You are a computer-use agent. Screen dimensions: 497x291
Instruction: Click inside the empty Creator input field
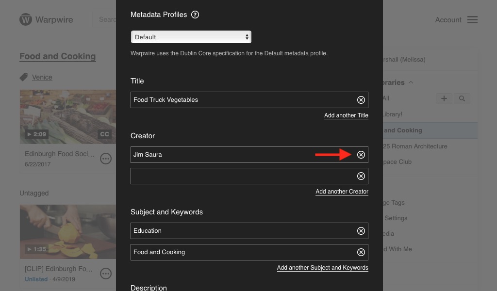tap(243, 176)
